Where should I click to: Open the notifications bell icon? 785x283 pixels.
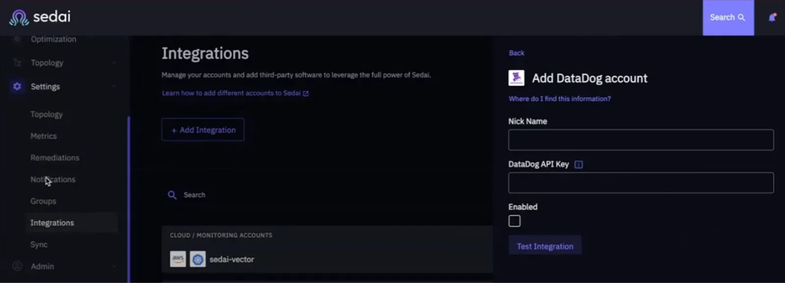coord(772,18)
